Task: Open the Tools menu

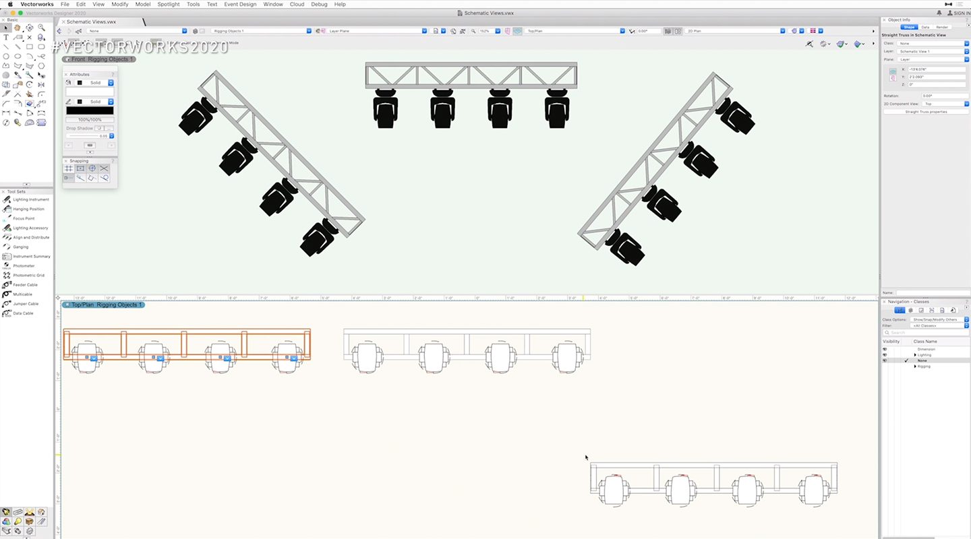Action: (193, 4)
